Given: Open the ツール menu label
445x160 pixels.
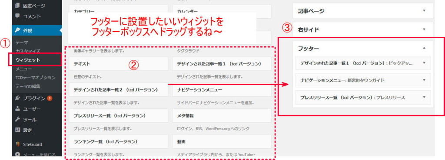Looking at the screenshot, I should click(x=30, y=120).
